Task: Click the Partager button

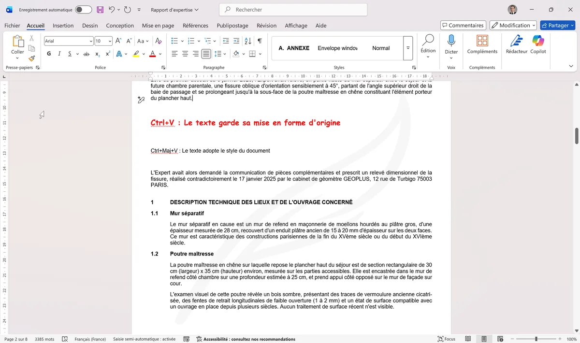Action: (x=558, y=25)
